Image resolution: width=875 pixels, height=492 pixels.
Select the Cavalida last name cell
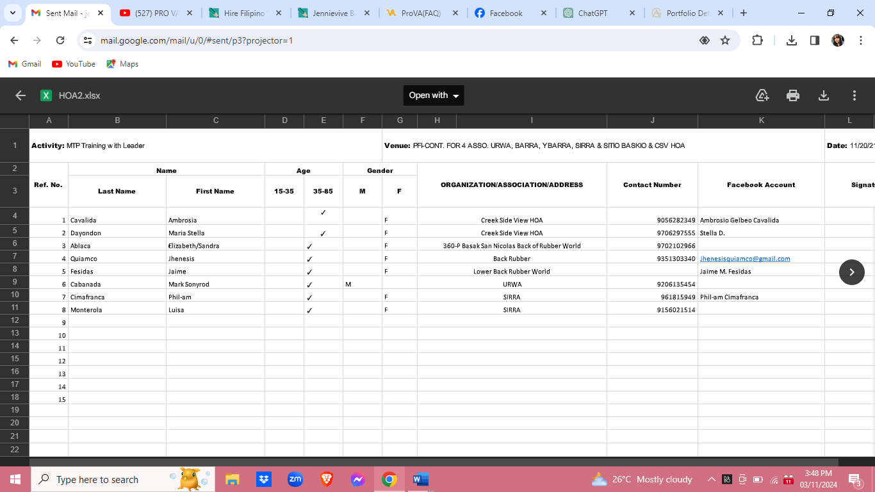(117, 216)
